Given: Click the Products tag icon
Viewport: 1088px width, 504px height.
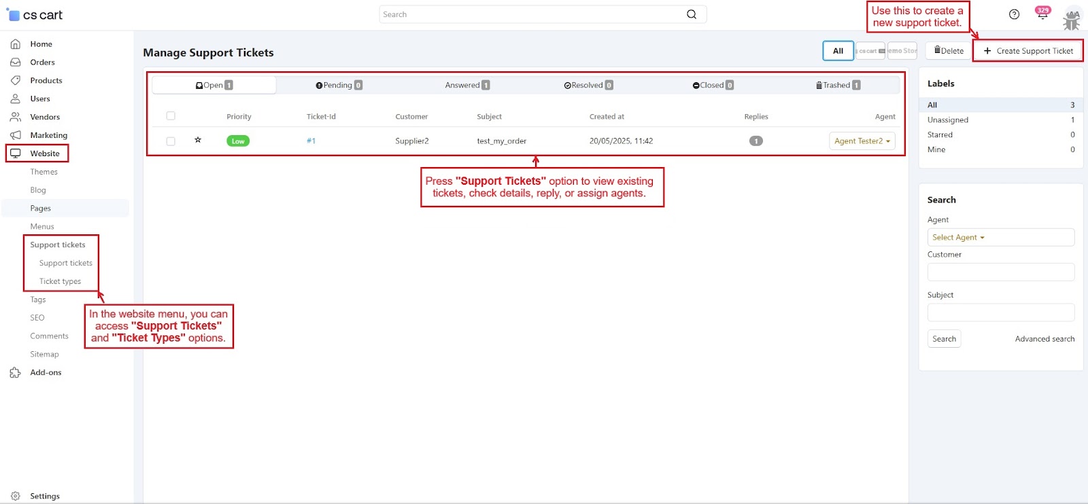Looking at the screenshot, I should point(15,81).
